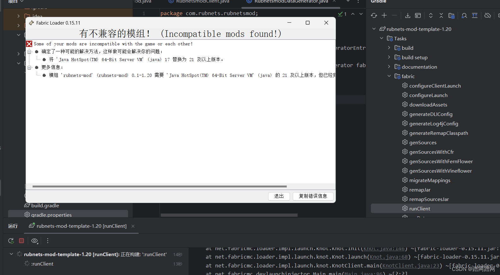Click horizontal scrollbar in Fabric Loader dialog
Viewport: 500px width, 275px height.
pos(160,186)
